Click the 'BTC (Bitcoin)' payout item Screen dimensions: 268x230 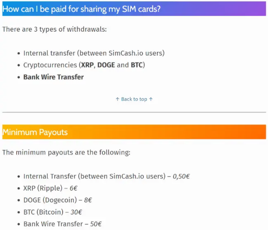point(43,212)
